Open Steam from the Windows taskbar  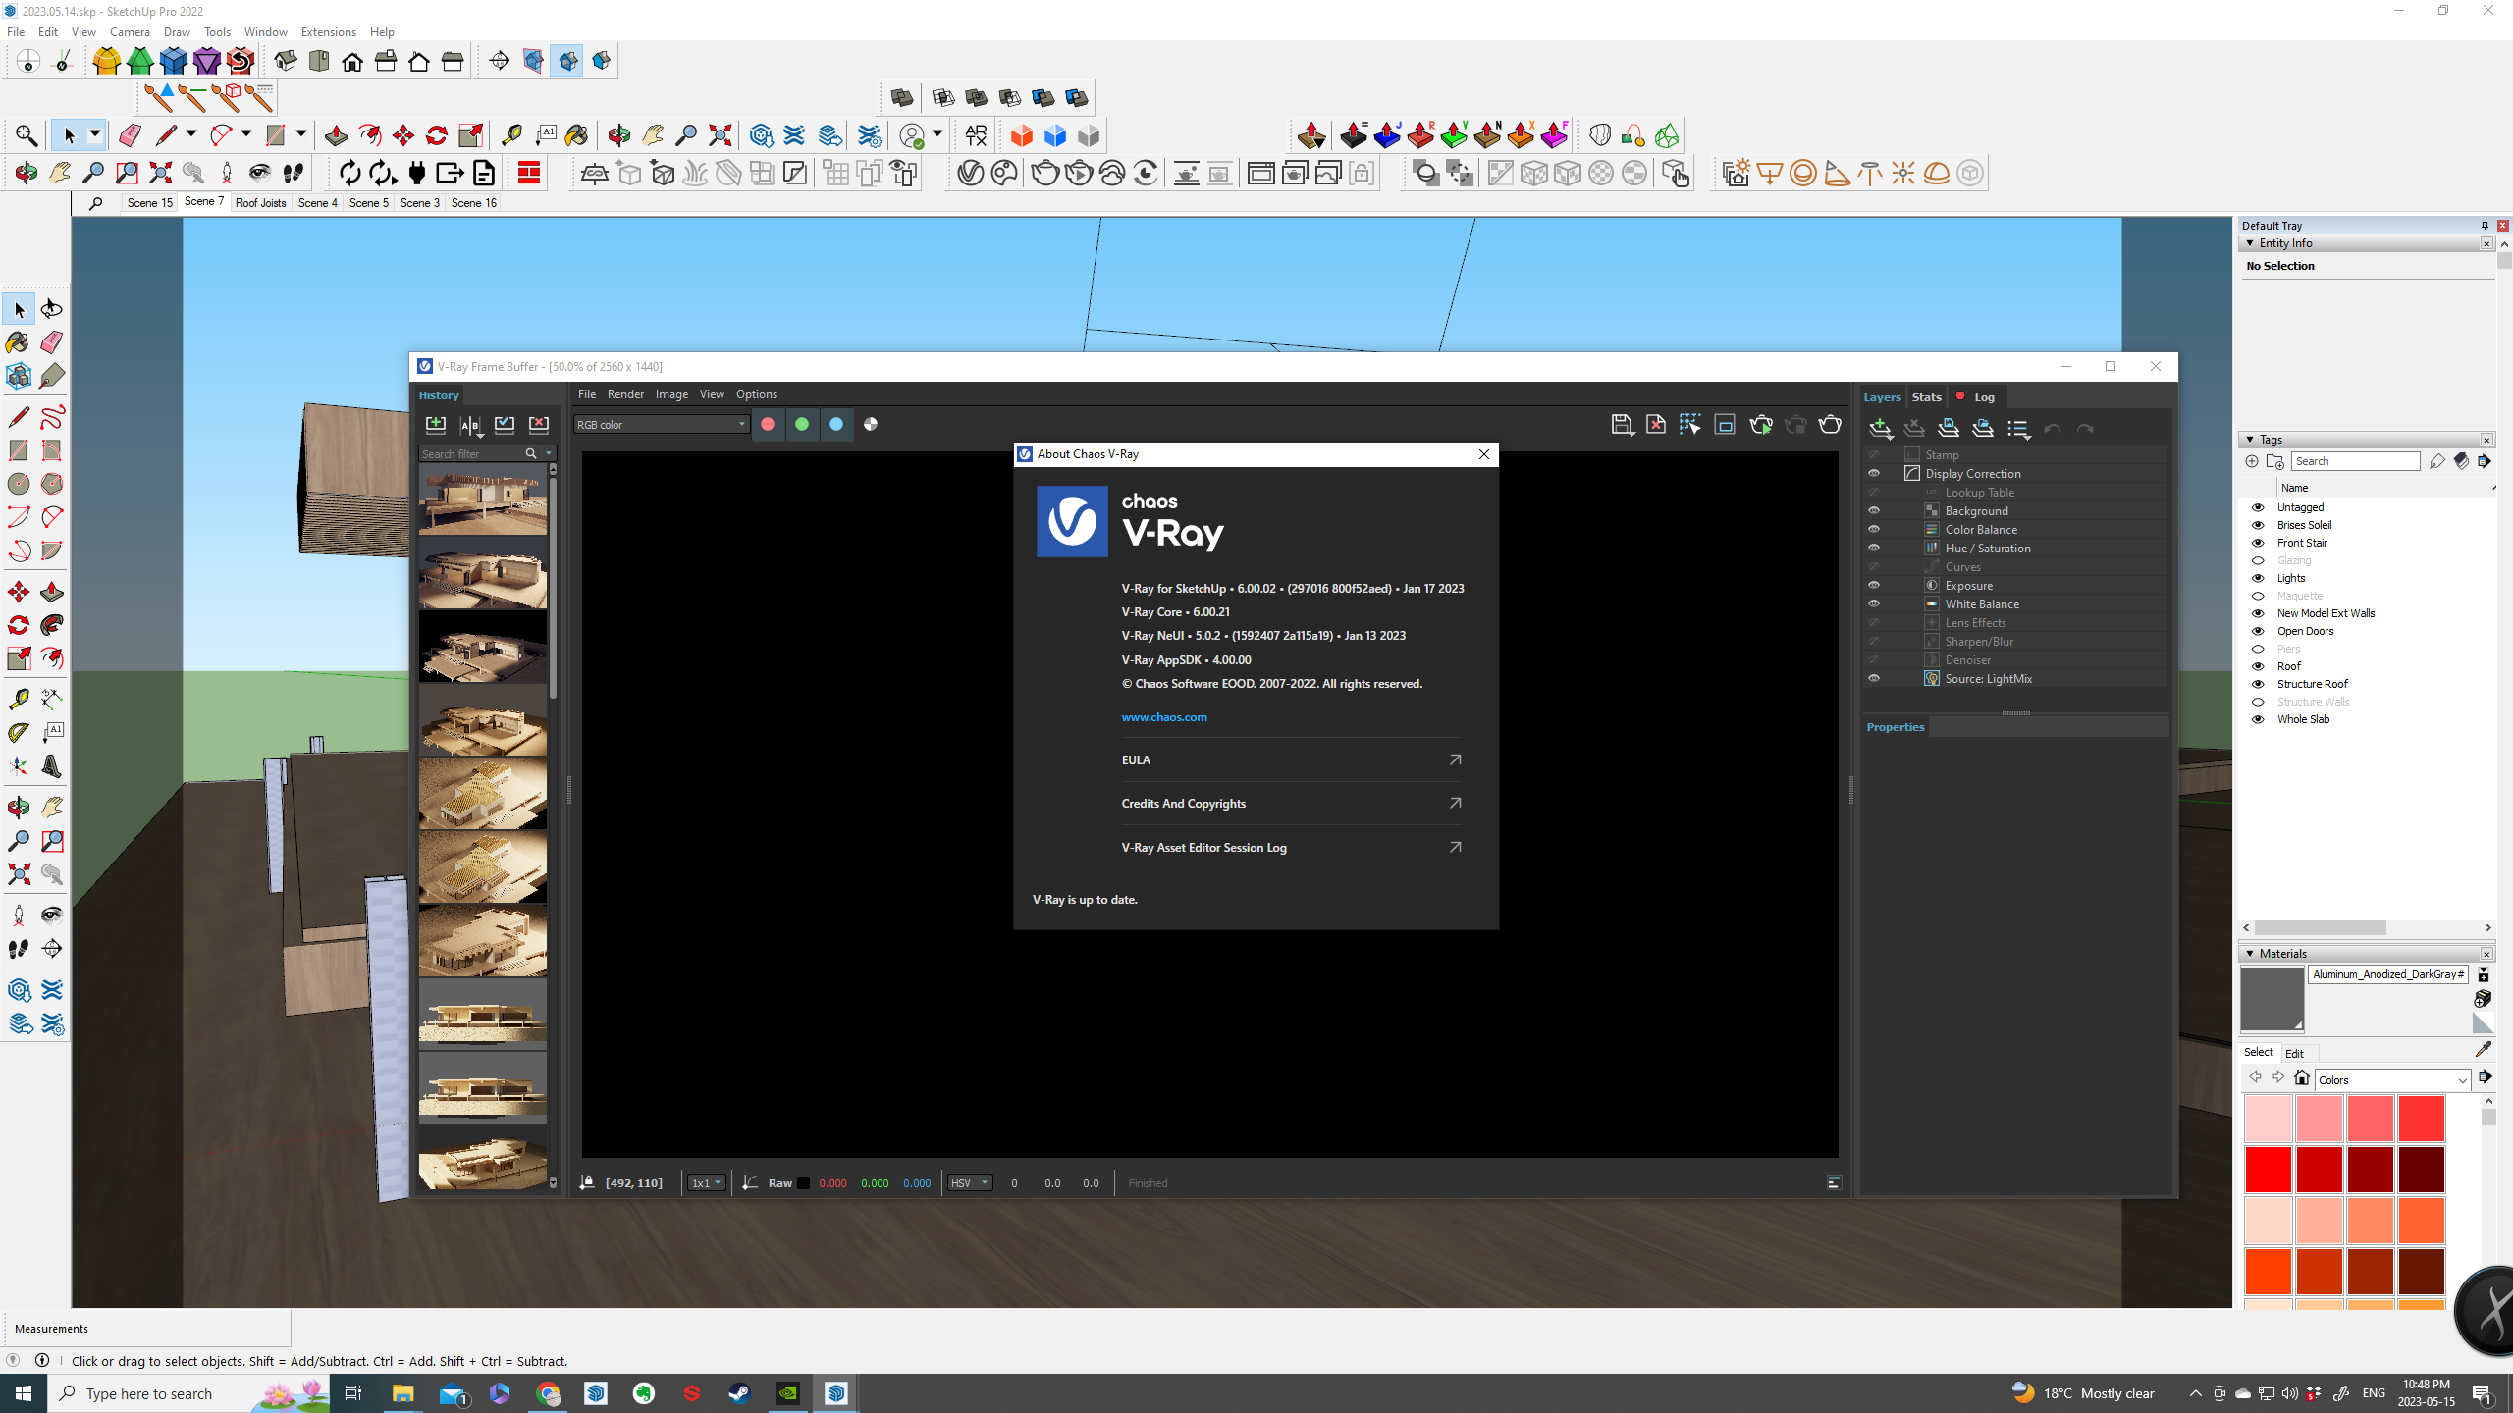pos(739,1393)
